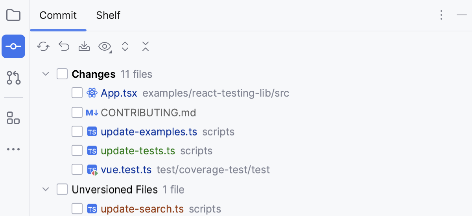The image size is (472, 216).
Task: Shelve changes using the tray icon
Action: click(84, 46)
